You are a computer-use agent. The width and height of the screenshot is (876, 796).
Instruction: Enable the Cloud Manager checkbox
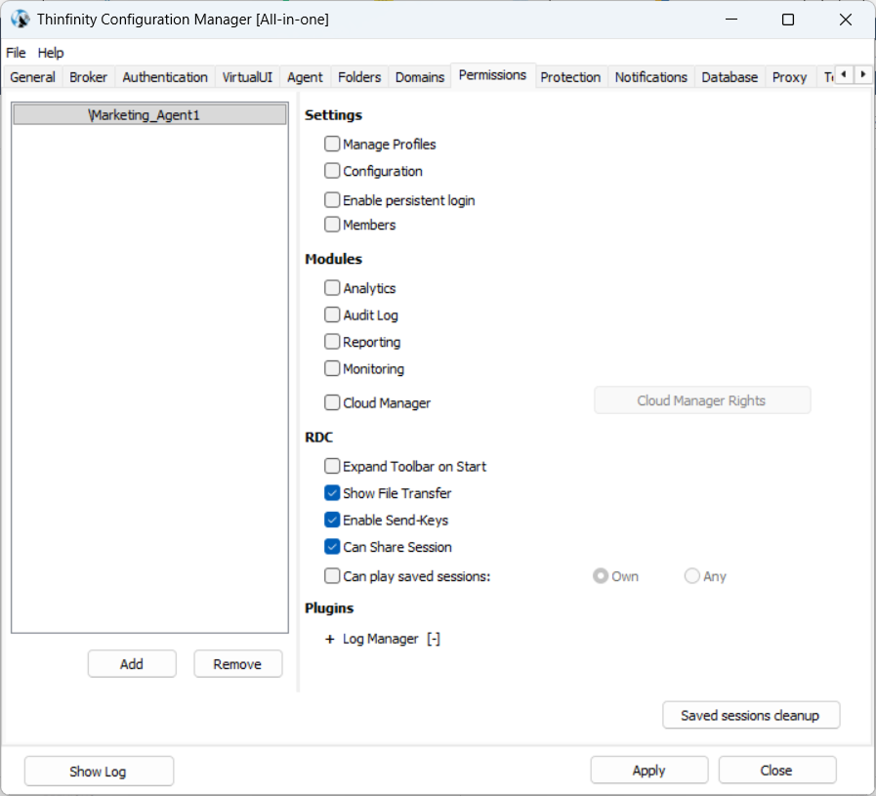tap(332, 402)
